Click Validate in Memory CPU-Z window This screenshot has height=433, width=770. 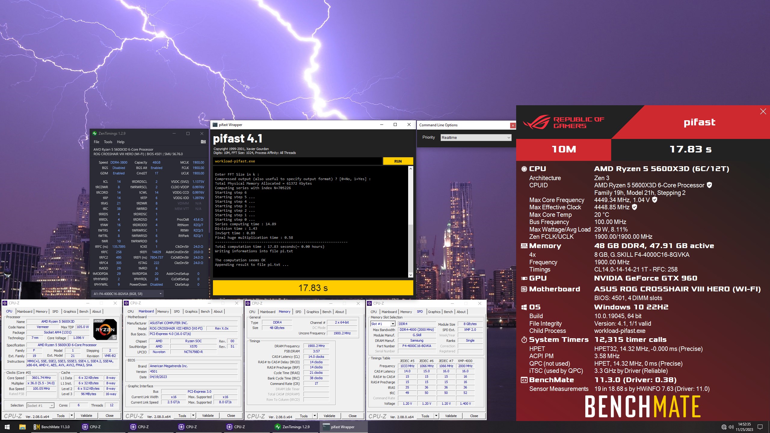point(329,416)
